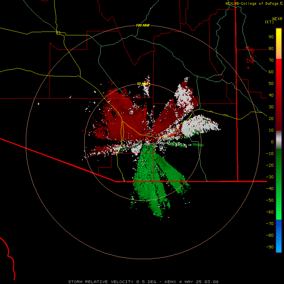
Task: Click the -20 value on velocity scale
Action: (x=270, y=165)
